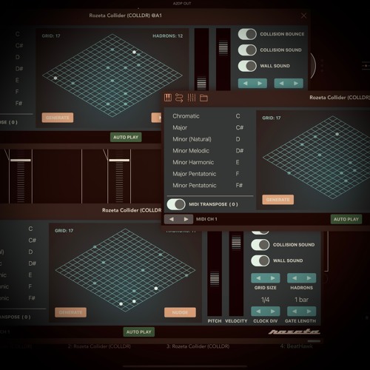Select the Minor Melodic scale
The image size is (370, 370).
point(191,151)
